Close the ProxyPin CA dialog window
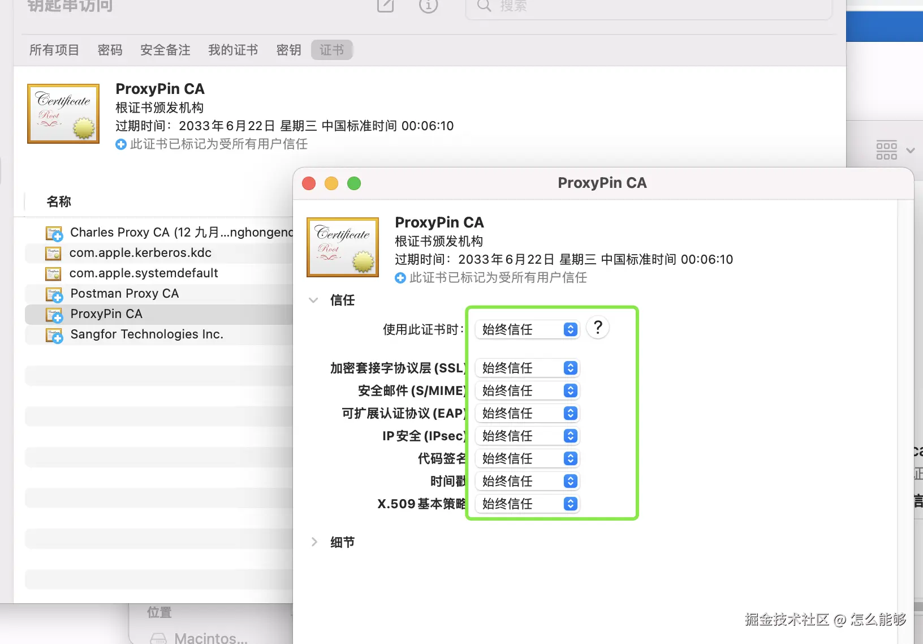This screenshot has width=923, height=644. tap(309, 183)
